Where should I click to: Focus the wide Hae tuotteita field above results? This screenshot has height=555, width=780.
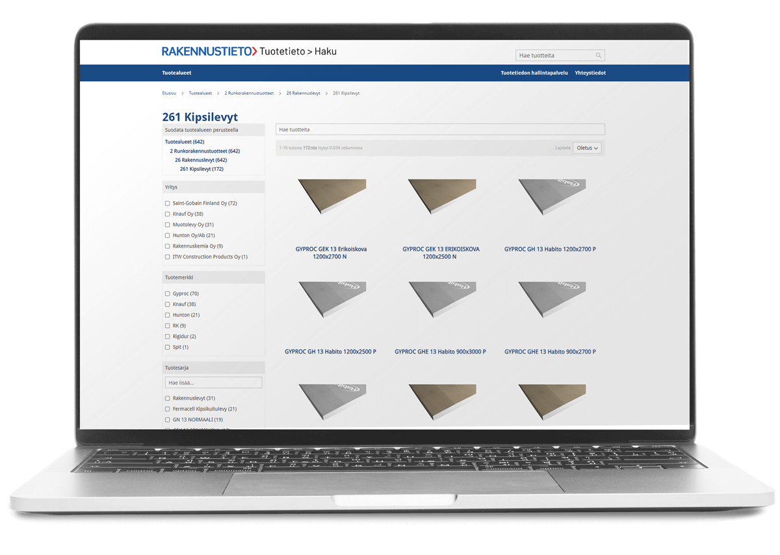[x=440, y=129]
